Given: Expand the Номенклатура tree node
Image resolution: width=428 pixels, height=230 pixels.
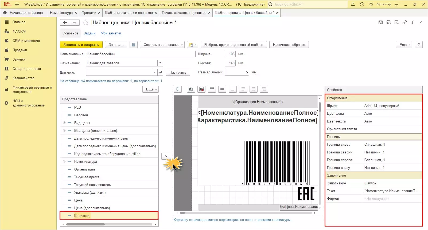Looking at the screenshot, I should coord(64,161).
